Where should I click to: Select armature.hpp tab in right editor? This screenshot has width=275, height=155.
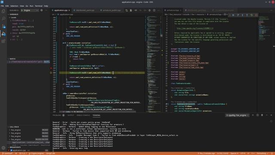pyautogui.click(x=173, y=10)
